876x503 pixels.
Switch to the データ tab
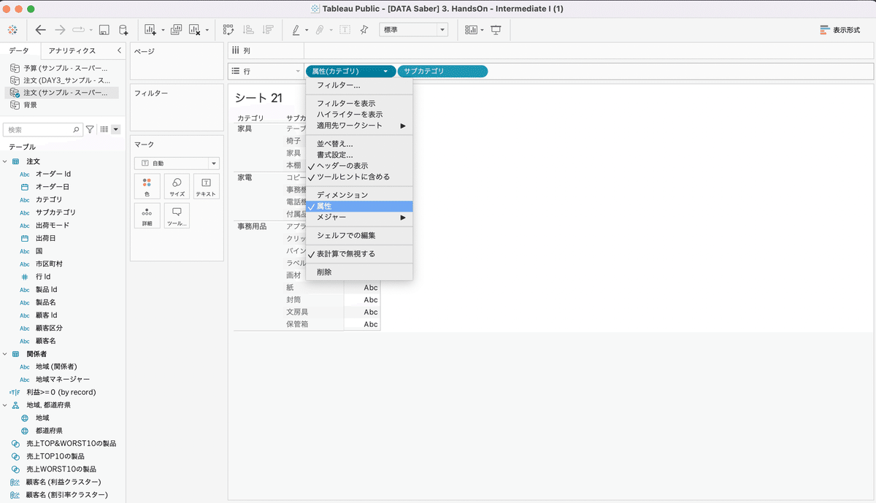click(20, 50)
